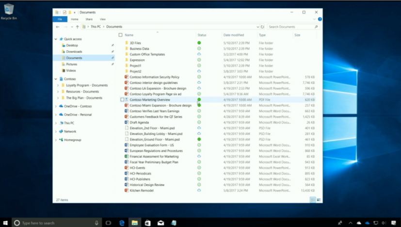The height and width of the screenshot is (227, 401).
Task: Sort by the Name column header
Action: (129, 35)
